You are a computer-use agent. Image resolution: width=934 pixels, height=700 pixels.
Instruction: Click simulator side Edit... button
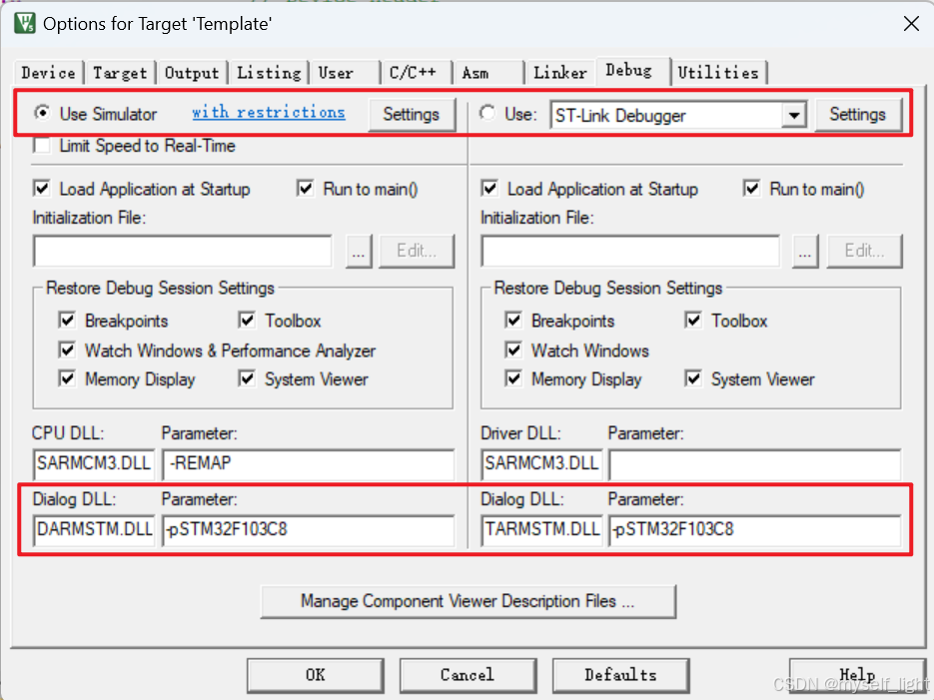pos(417,252)
